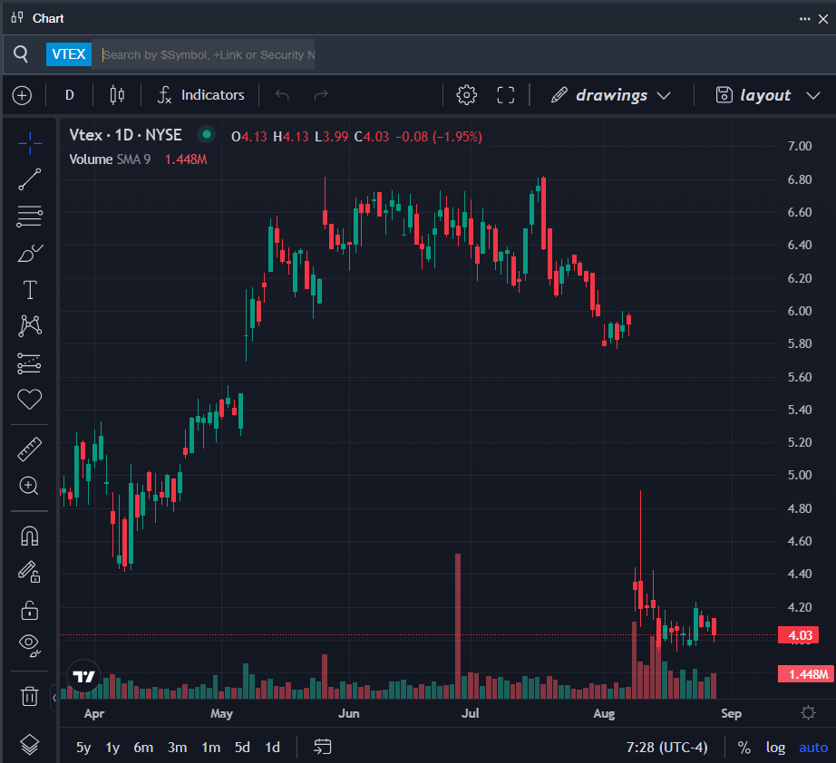Open the Fibonacci retracement tools

click(30, 217)
